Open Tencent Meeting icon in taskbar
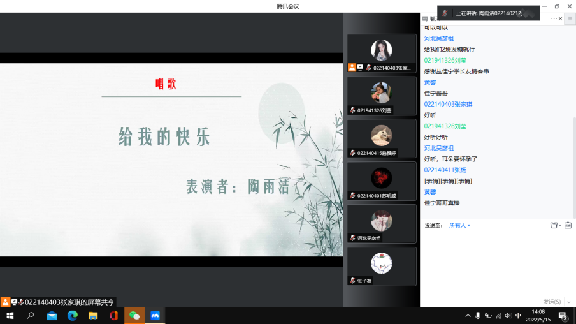Screen dimensions: 576x324 pos(155,316)
